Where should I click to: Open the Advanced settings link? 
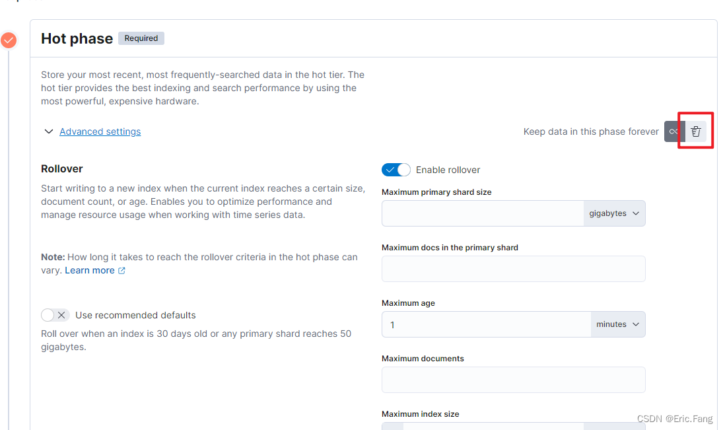[x=100, y=131]
